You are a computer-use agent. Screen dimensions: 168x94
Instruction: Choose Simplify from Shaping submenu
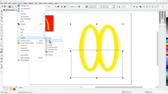click(x=54, y=45)
